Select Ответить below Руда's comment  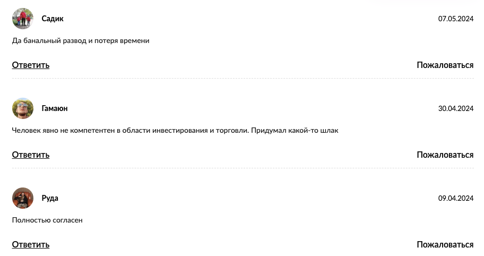click(31, 244)
